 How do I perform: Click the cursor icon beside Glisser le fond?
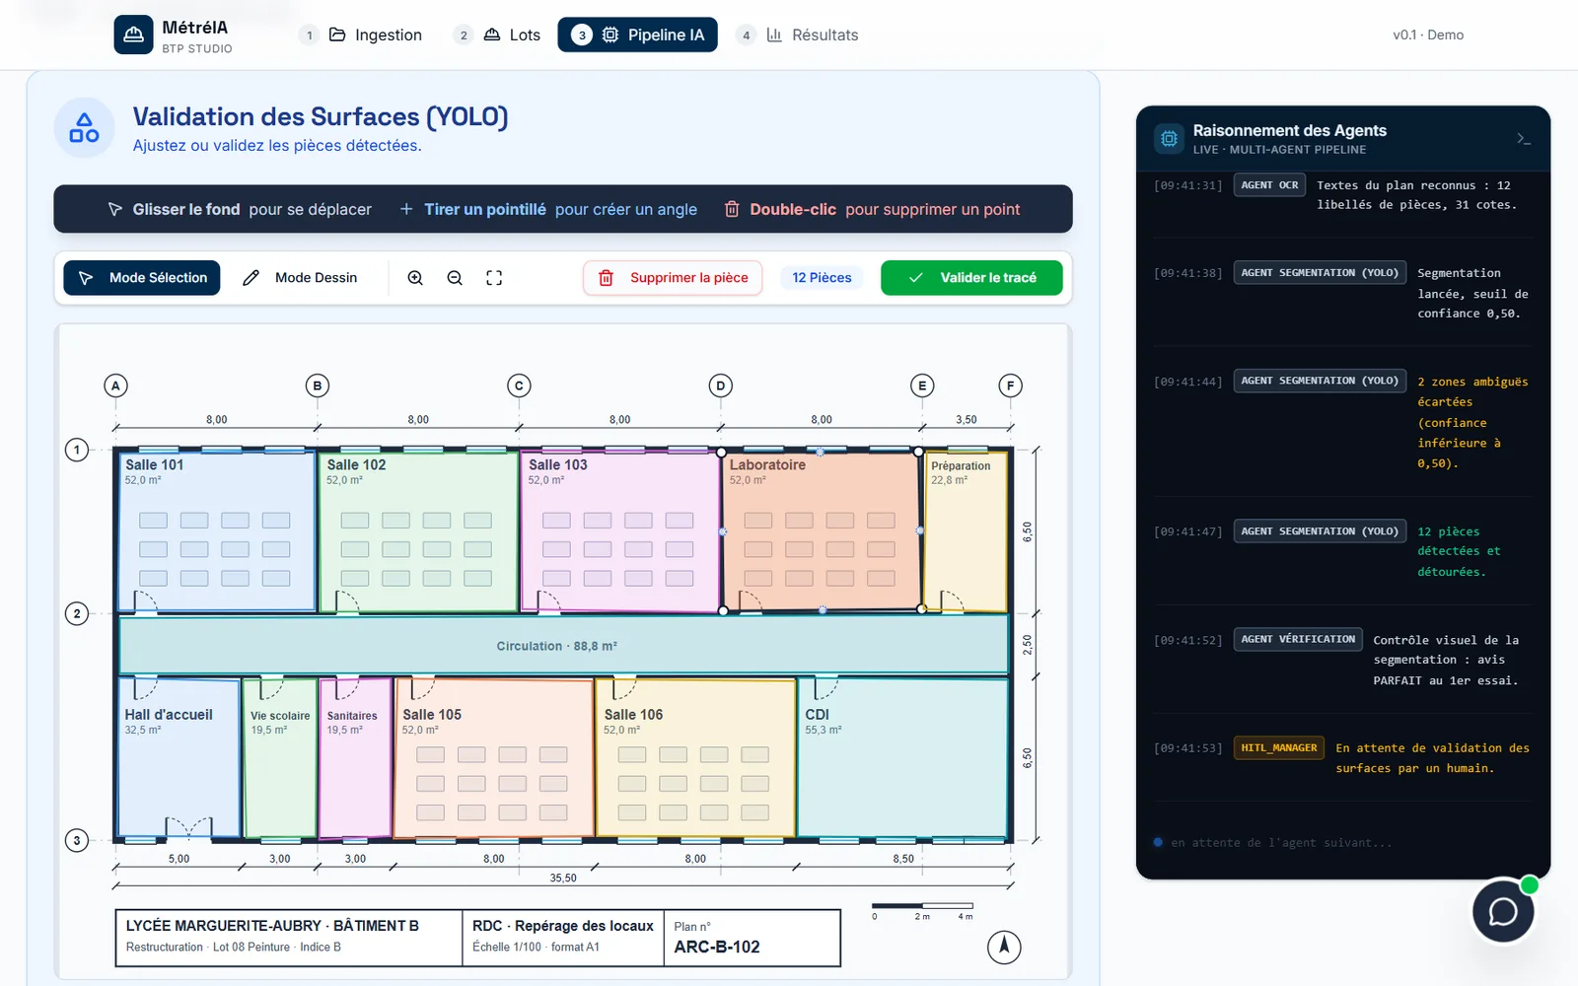115,209
